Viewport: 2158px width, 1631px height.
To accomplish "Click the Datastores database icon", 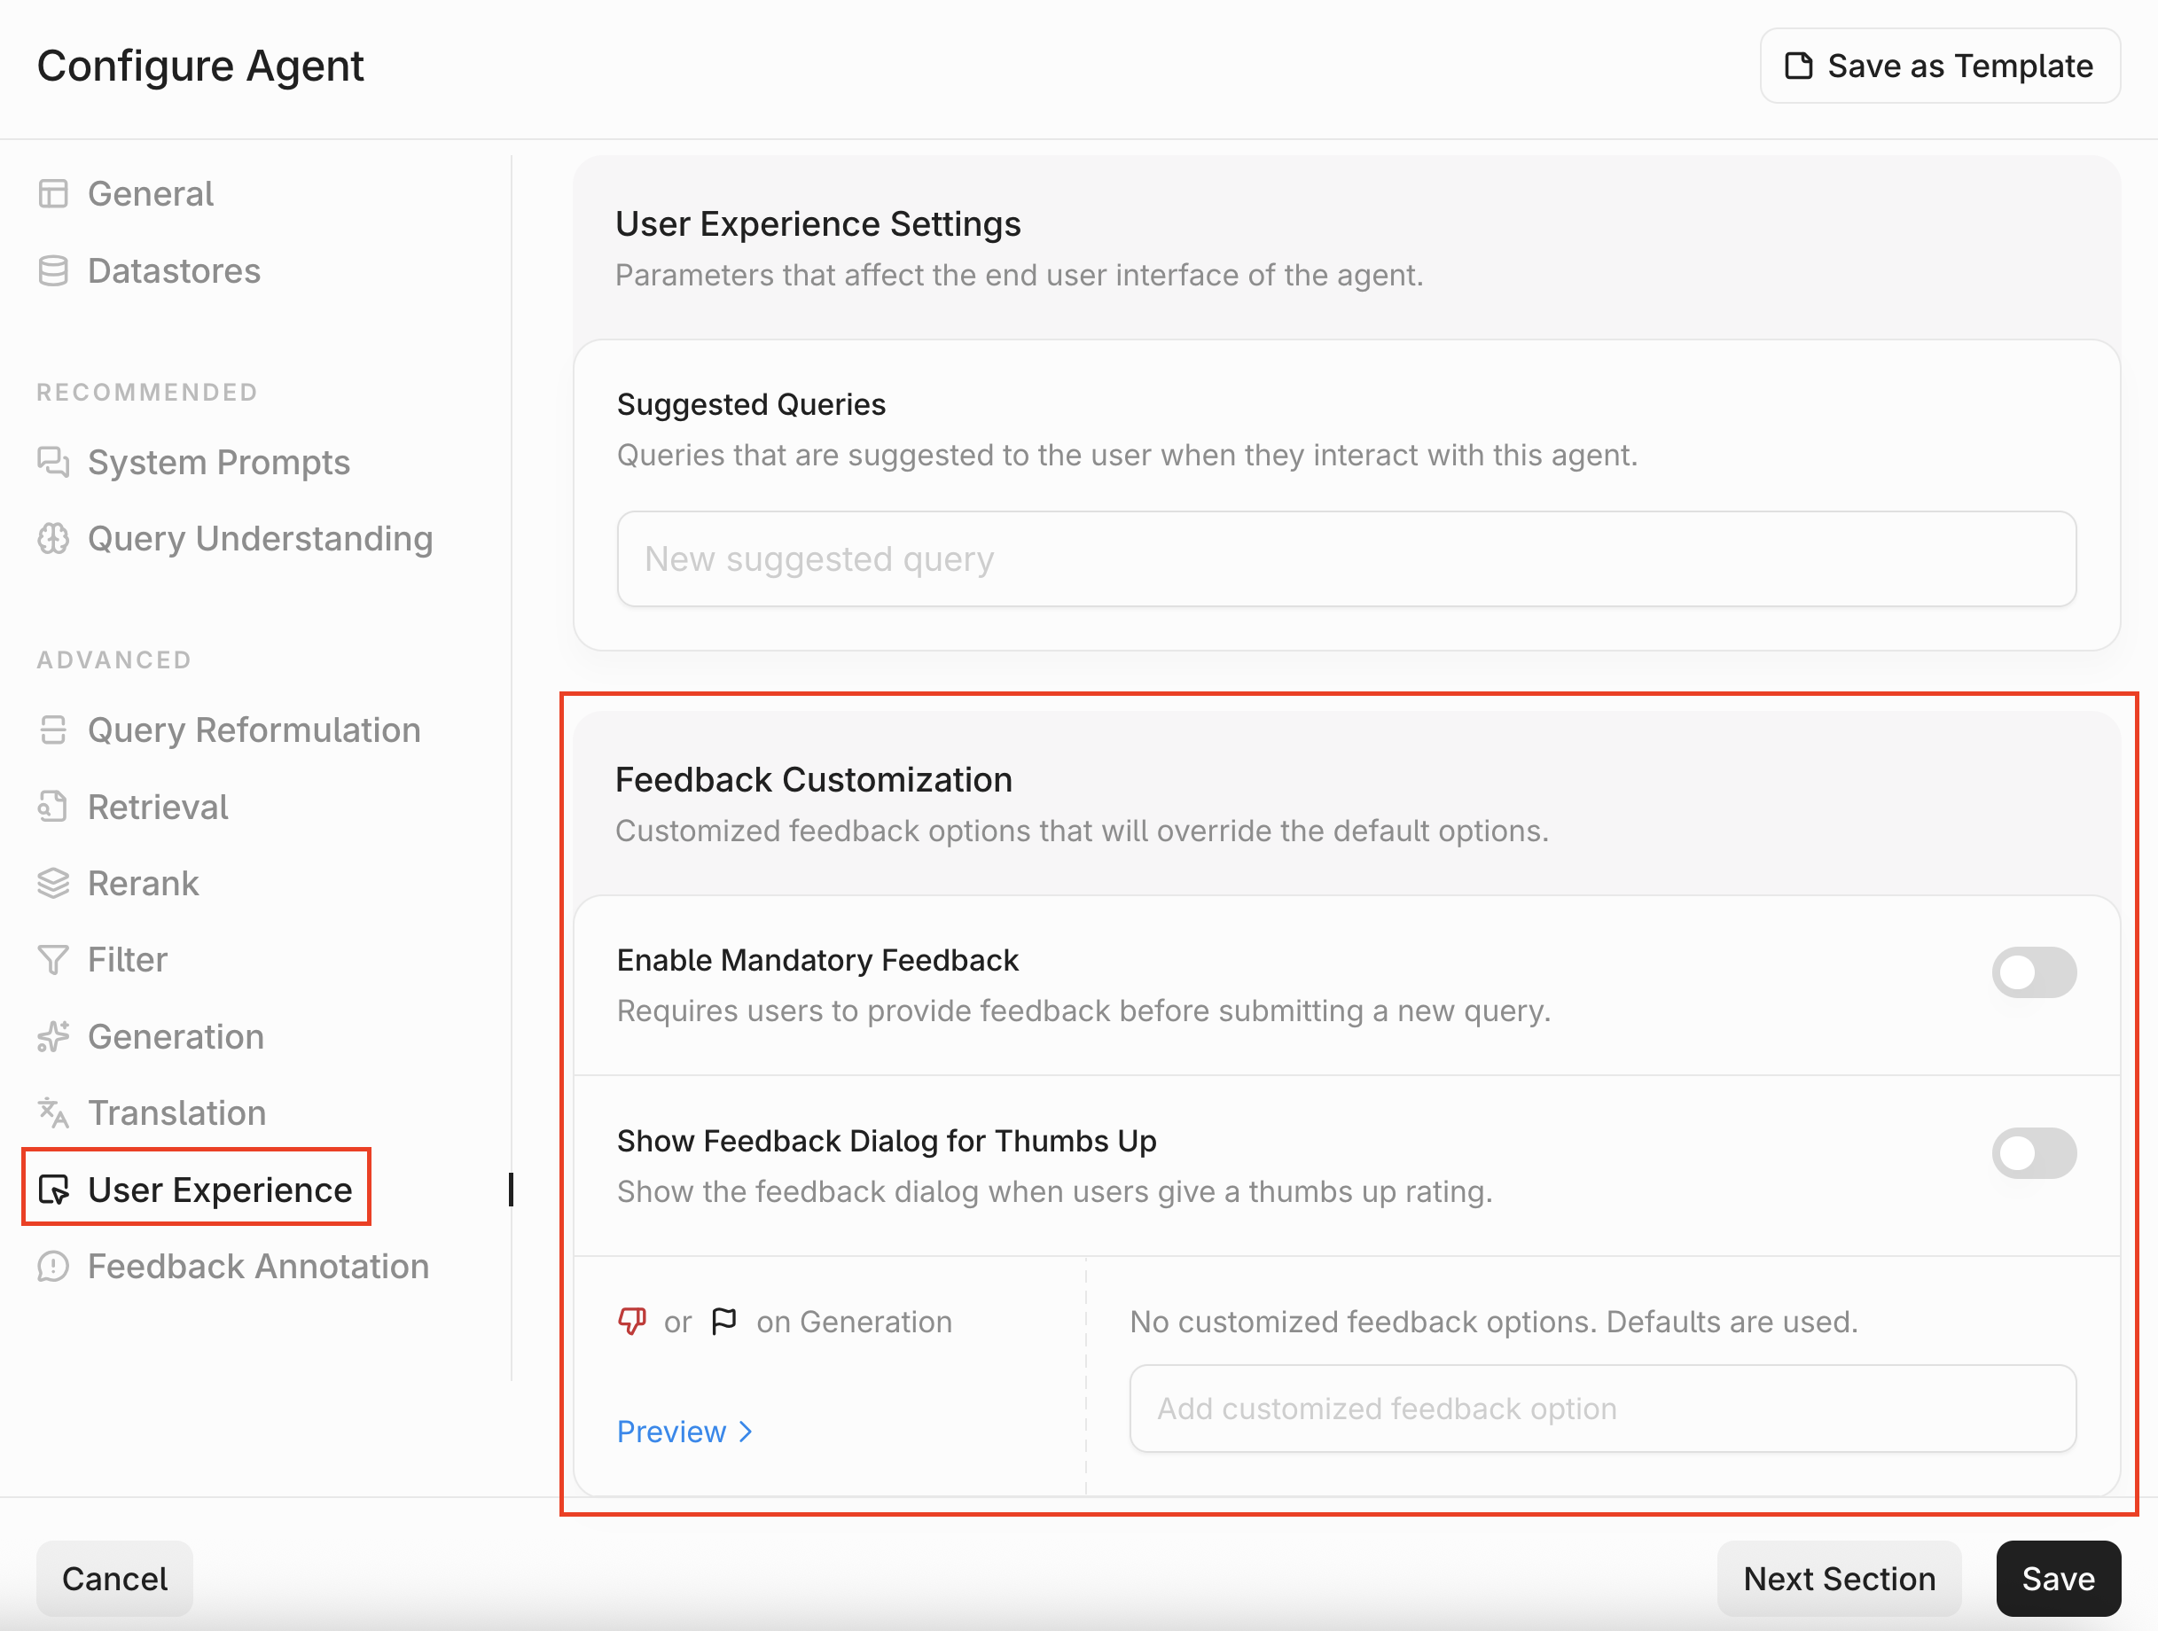I will tap(52, 271).
